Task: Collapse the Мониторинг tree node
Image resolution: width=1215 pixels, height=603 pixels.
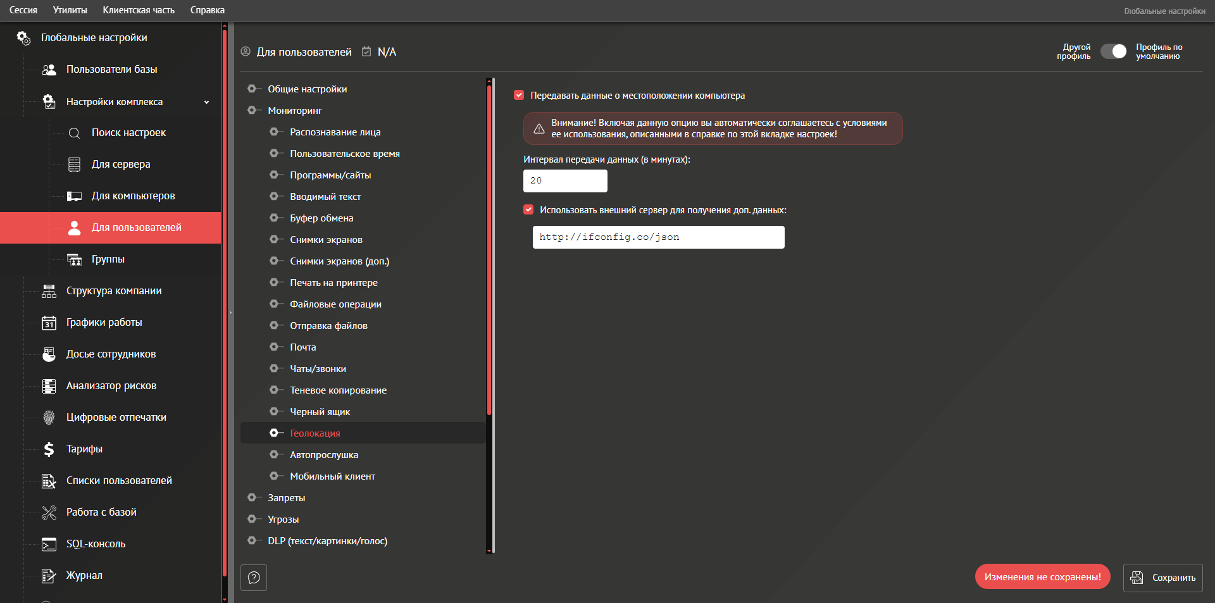Action: (252, 111)
